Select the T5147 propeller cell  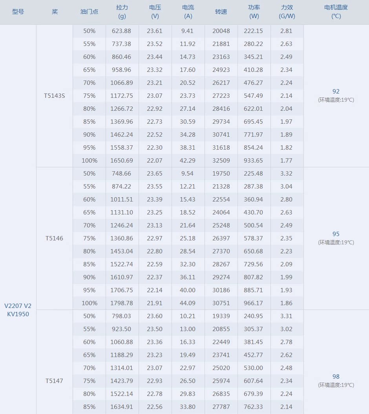coord(55,381)
